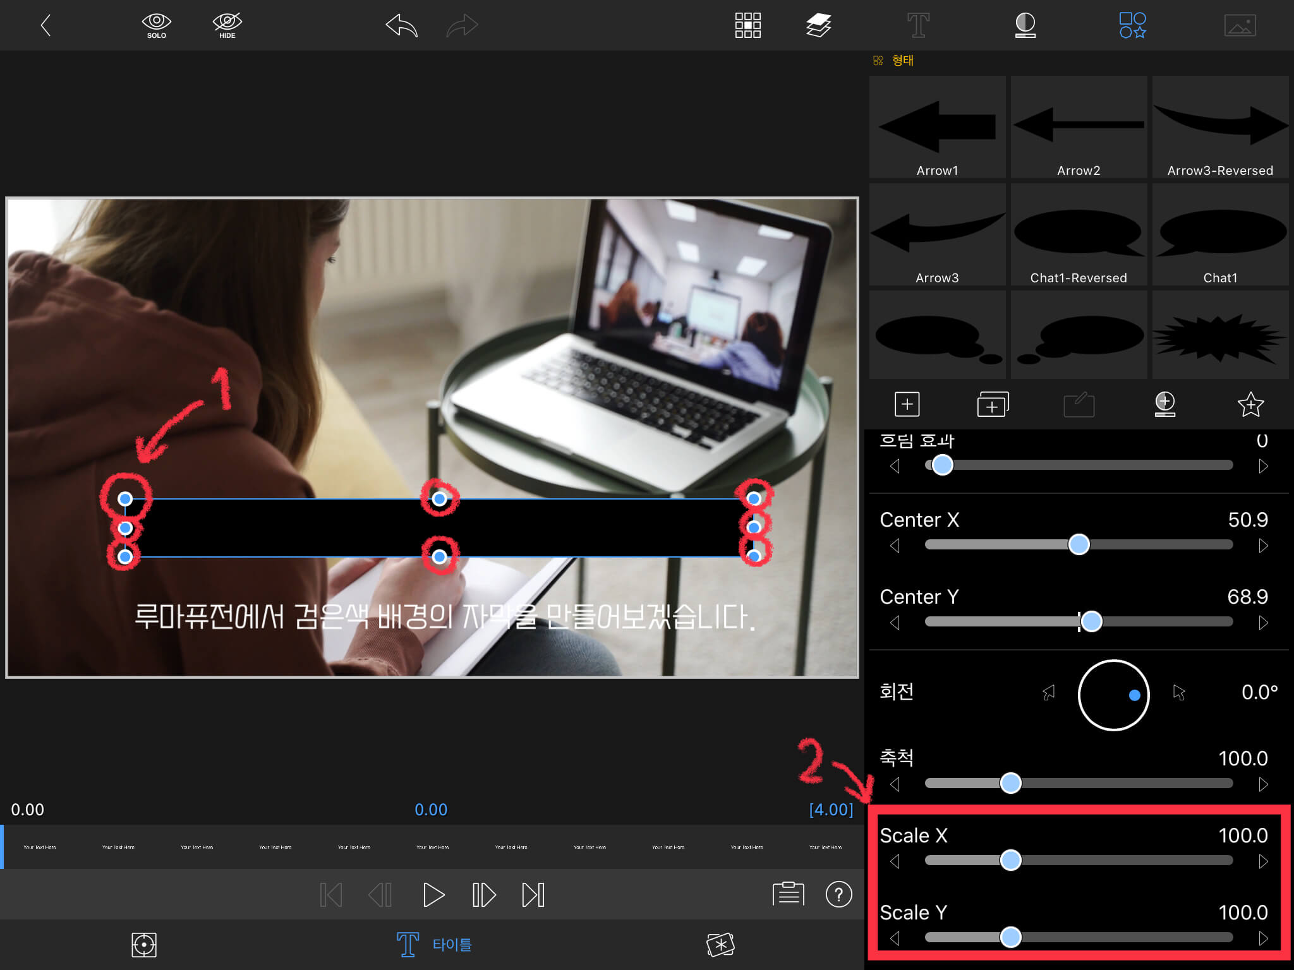The height and width of the screenshot is (970, 1294).
Task: Increase Center Y with right arrow
Action: (1263, 623)
